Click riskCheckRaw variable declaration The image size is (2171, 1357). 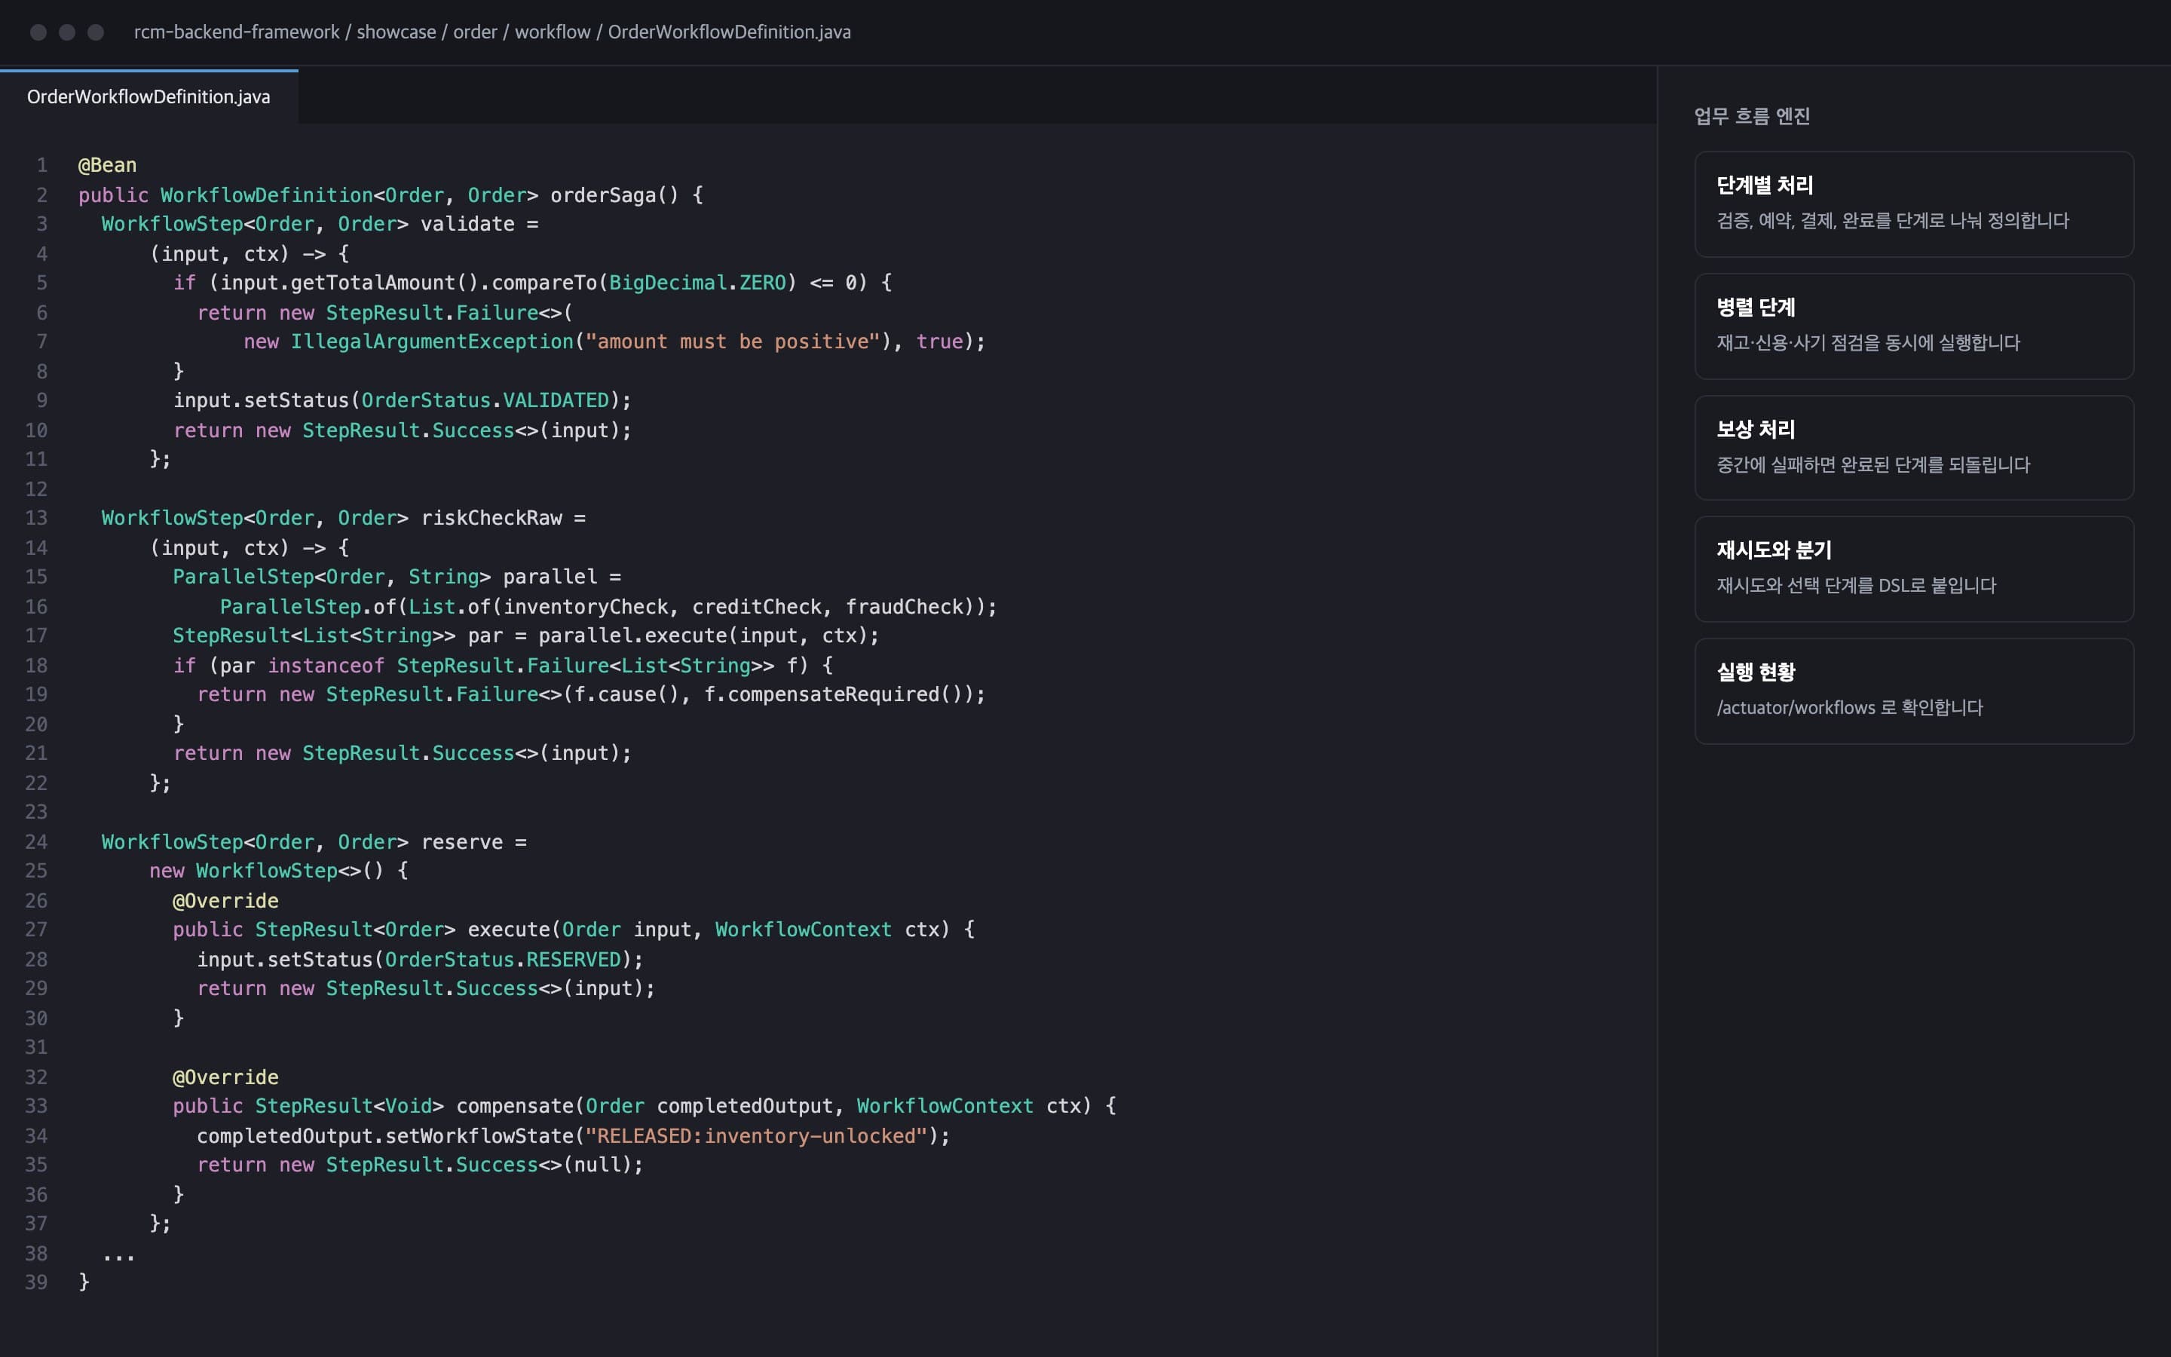(x=491, y=518)
